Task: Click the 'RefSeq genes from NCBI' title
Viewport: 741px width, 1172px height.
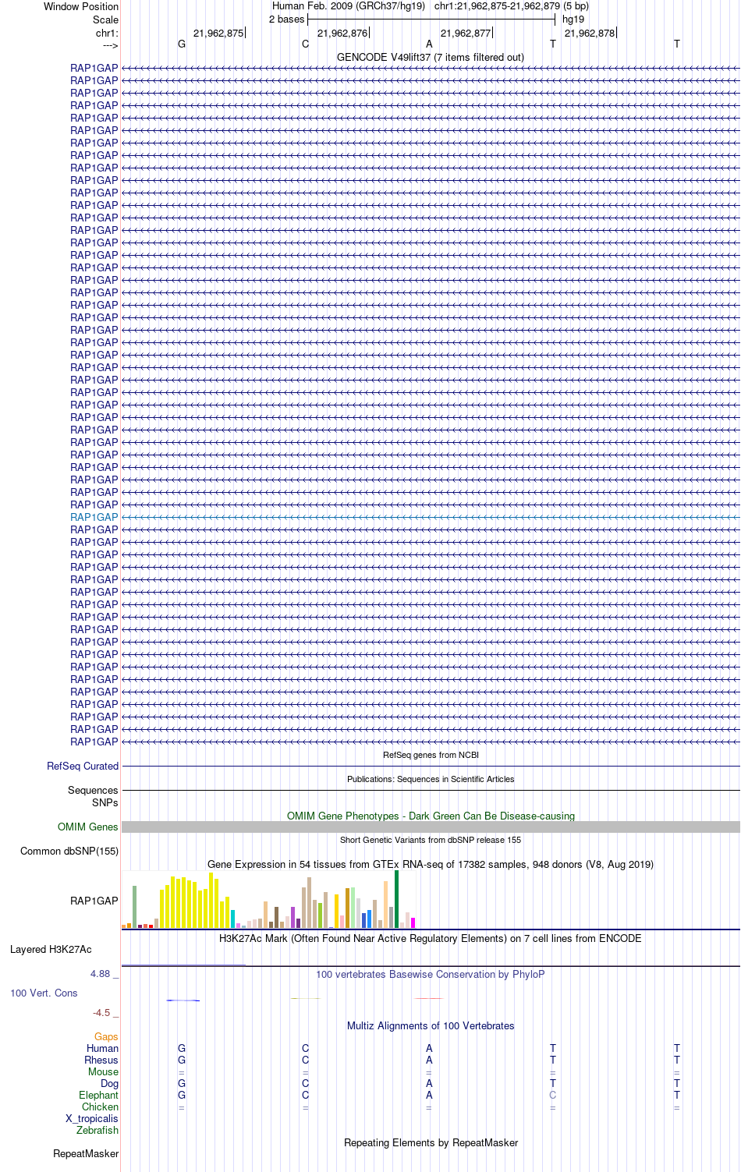Action: [x=431, y=755]
